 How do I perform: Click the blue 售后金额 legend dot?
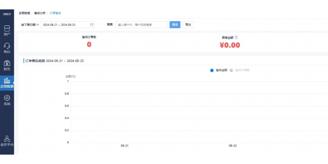[x=212, y=70]
